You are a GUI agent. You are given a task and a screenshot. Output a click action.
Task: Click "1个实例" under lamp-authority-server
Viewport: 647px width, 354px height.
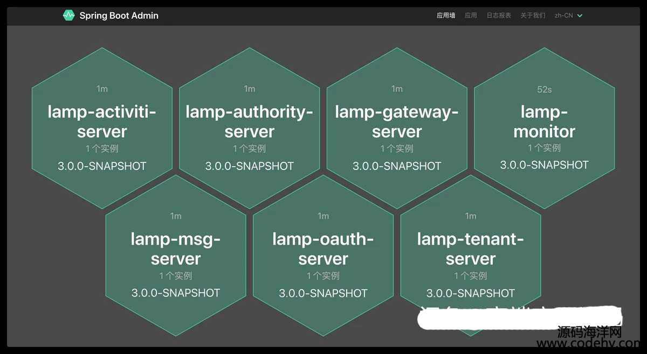[250, 148]
